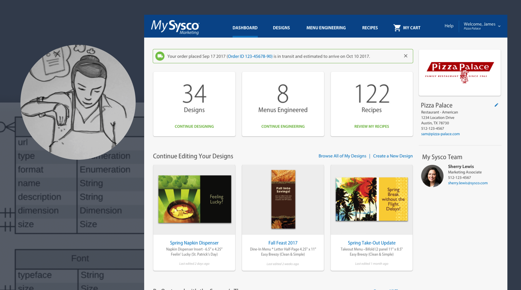
Task: Click 'Last edited 2 weeks ago' text
Action: [283, 264]
